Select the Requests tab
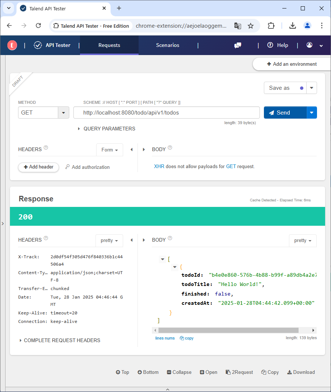This screenshot has width=331, height=392. pyautogui.click(x=109, y=45)
